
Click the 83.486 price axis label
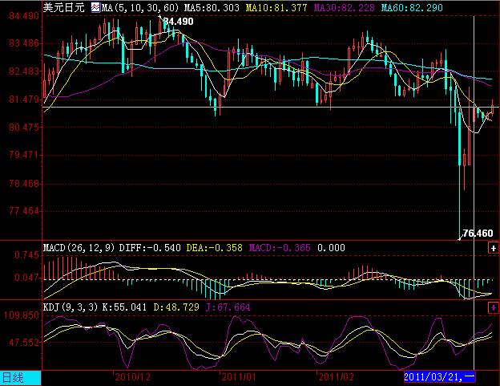point(24,43)
